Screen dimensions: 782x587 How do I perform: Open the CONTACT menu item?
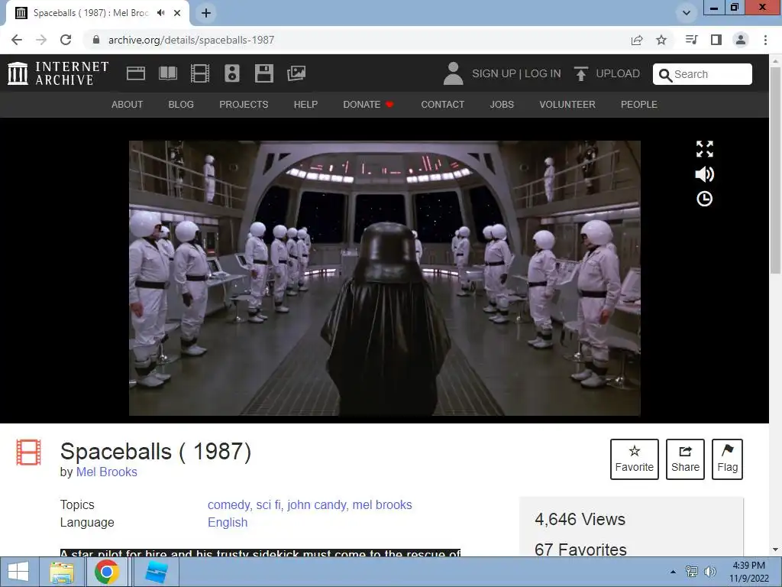[442, 104]
